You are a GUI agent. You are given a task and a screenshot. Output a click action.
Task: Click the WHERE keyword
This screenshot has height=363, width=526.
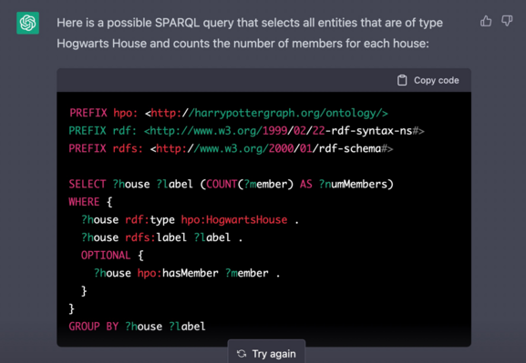(x=84, y=202)
